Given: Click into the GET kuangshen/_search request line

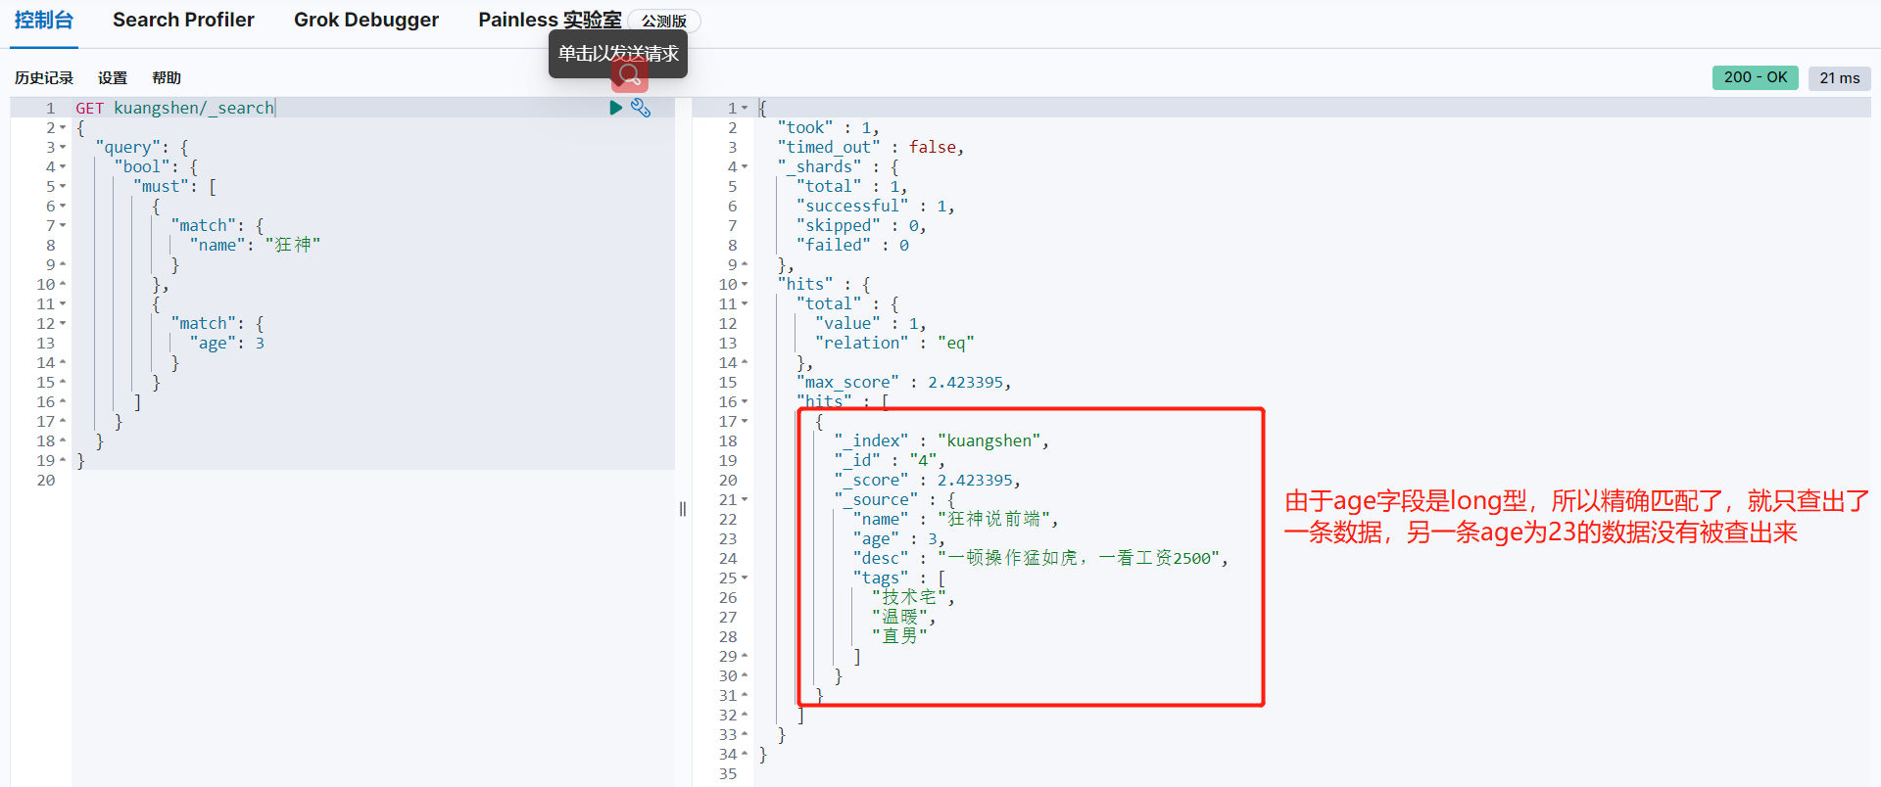Looking at the screenshot, I should (174, 108).
